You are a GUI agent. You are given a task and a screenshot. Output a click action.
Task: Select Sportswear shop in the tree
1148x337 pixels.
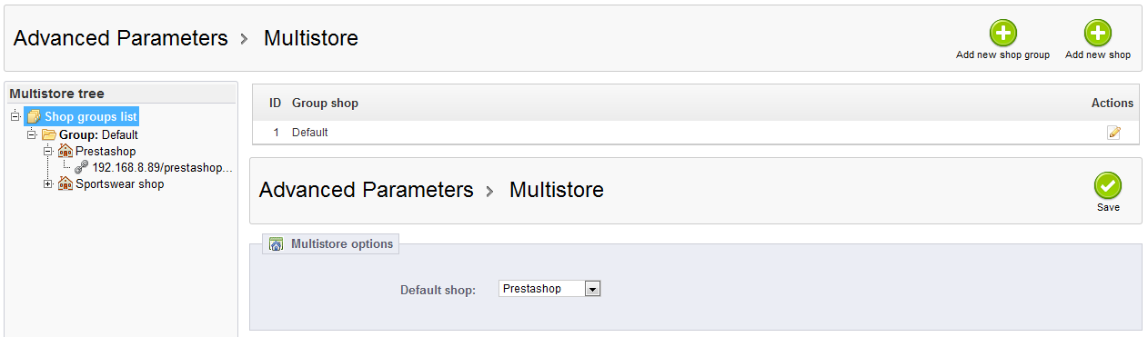pyautogui.click(x=119, y=184)
